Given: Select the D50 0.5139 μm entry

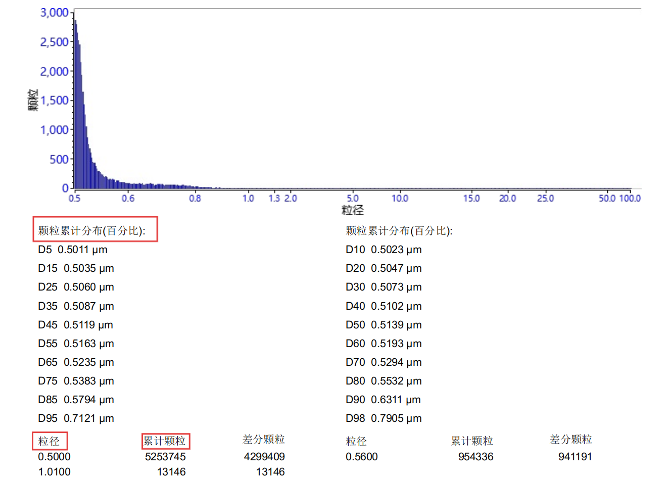Looking at the screenshot, I should [x=384, y=325].
